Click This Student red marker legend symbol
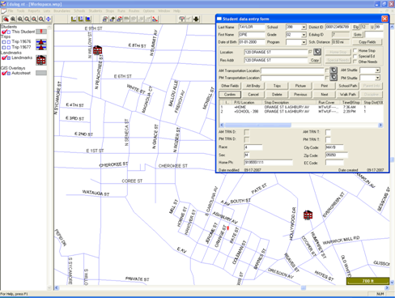 pos(41,32)
